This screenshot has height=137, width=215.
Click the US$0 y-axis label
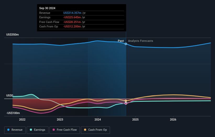coord(10,95)
